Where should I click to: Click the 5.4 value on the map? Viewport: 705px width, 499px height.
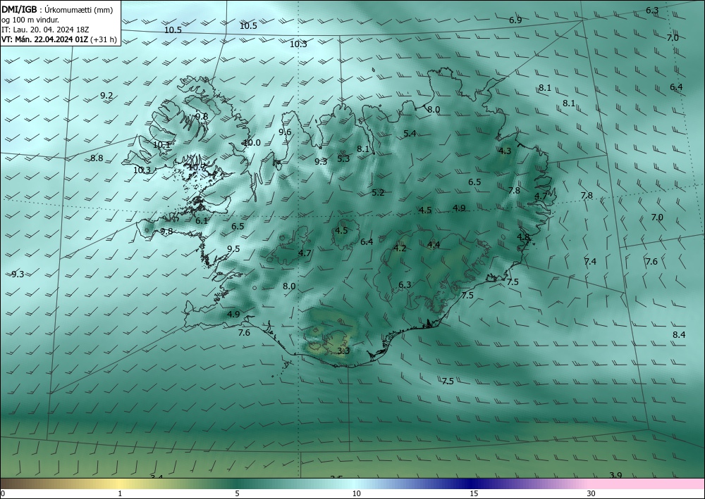410,133
